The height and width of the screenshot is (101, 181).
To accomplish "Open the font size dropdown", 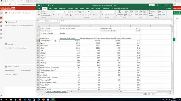I will [x=68, y=12].
